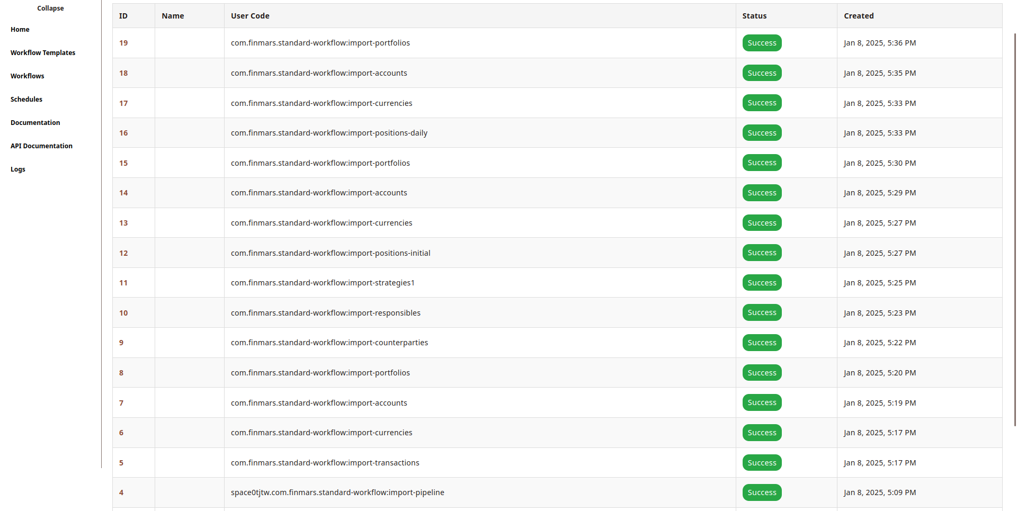Click Success badge for import-positions-daily
The width and height of the screenshot is (1017, 511).
click(762, 133)
